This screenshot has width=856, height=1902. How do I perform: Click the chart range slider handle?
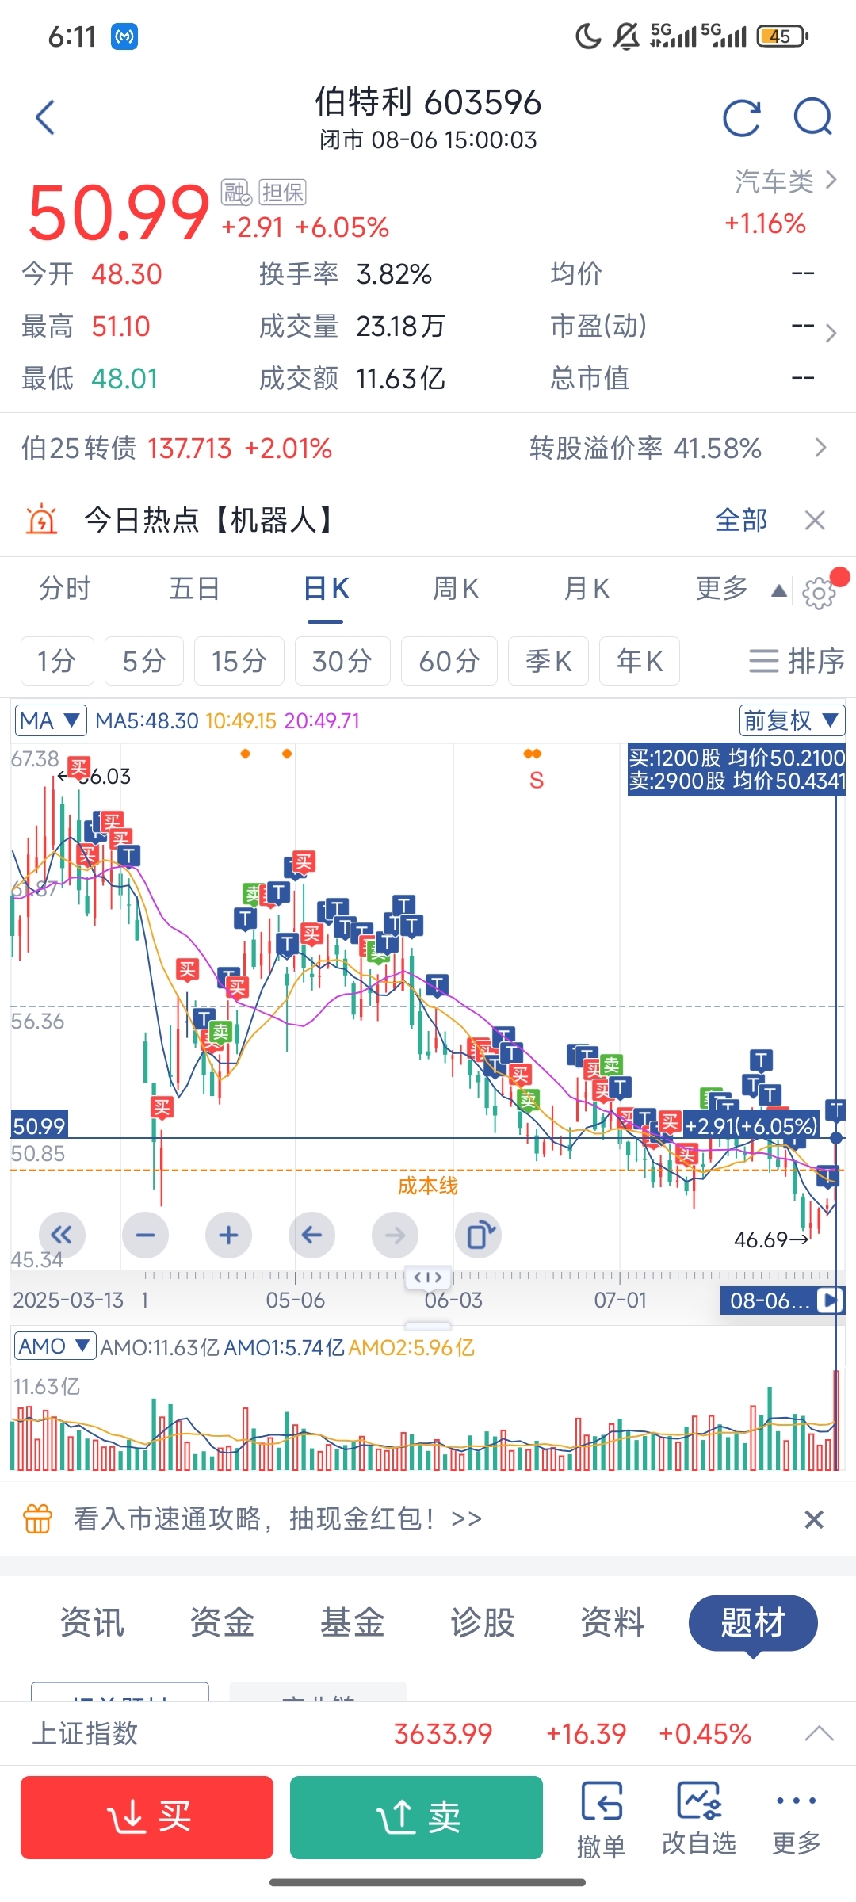pyautogui.click(x=428, y=1277)
